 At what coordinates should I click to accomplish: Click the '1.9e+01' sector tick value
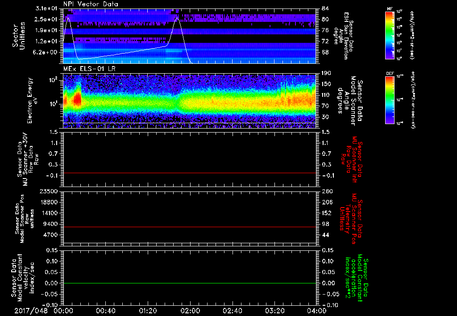(46, 30)
